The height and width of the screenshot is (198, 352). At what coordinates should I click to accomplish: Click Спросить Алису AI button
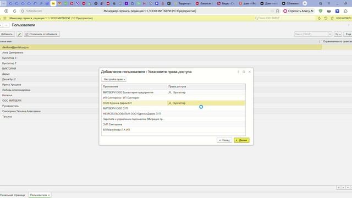[x=298, y=11]
